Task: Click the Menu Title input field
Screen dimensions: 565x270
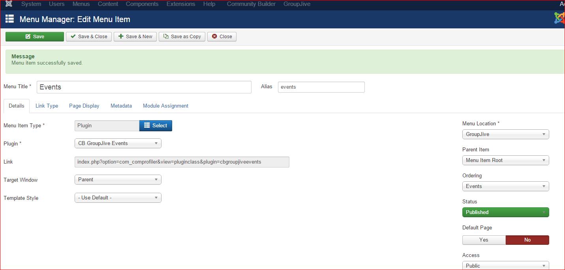Action: coord(144,87)
